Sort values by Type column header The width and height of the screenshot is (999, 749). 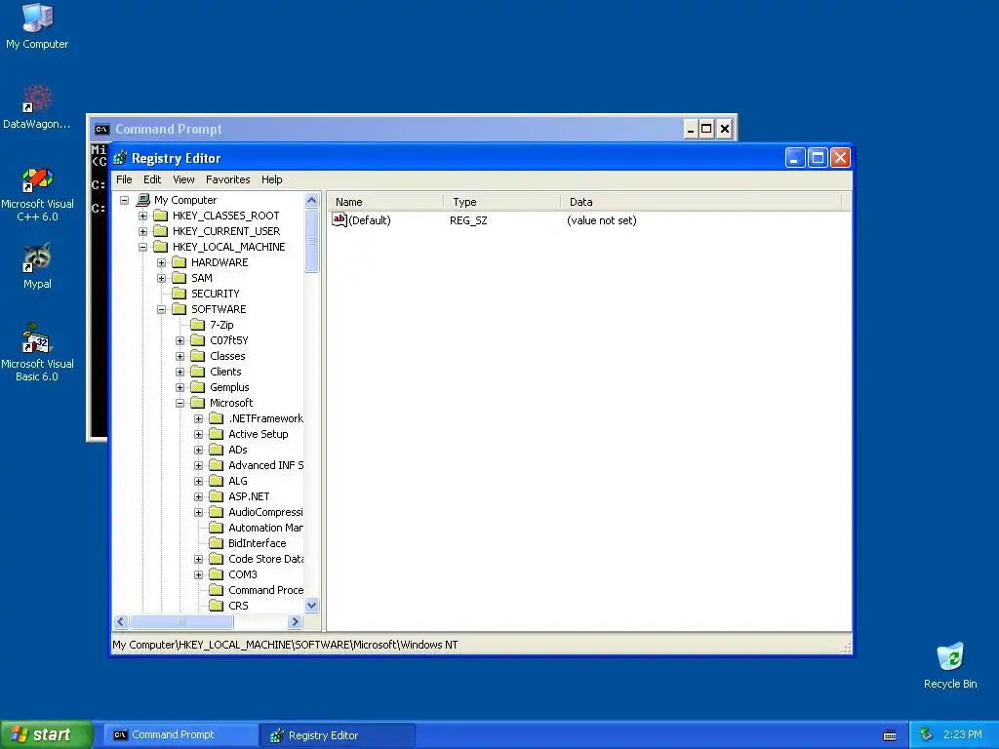[x=502, y=202]
